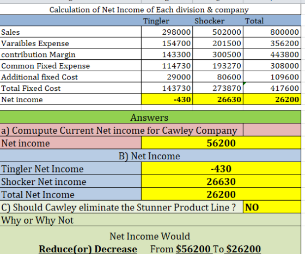The image size is (305, 254).
Task: Click the Total column header
Action: [272, 21]
